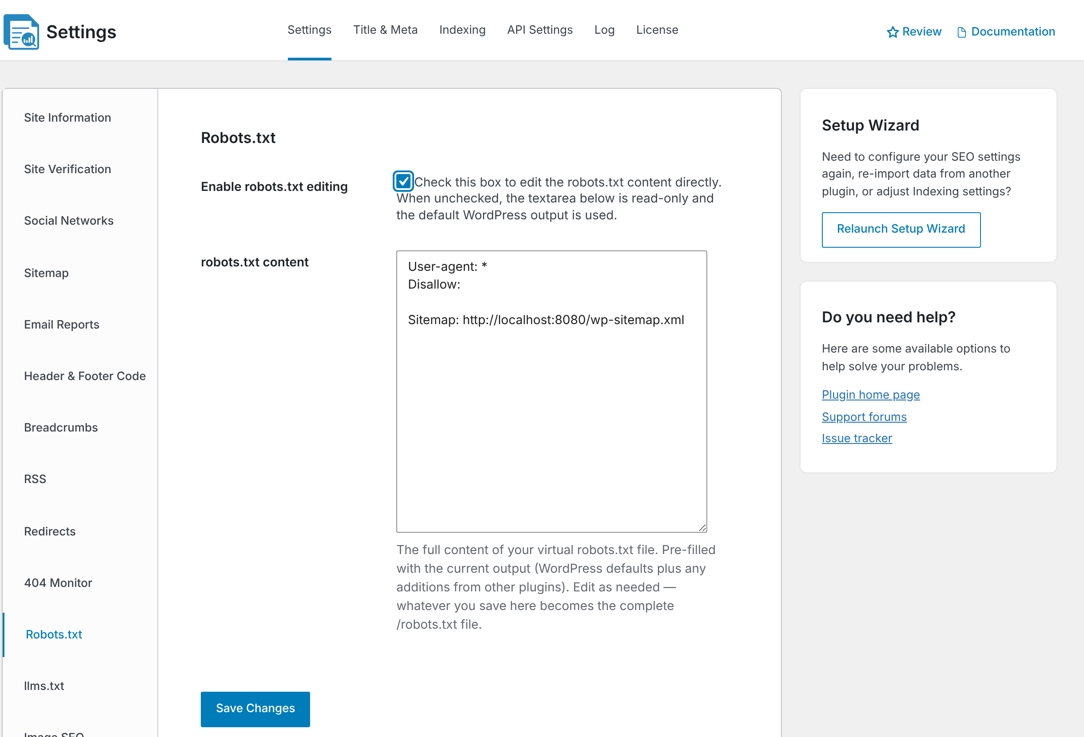Go to Redirects settings

(x=49, y=531)
